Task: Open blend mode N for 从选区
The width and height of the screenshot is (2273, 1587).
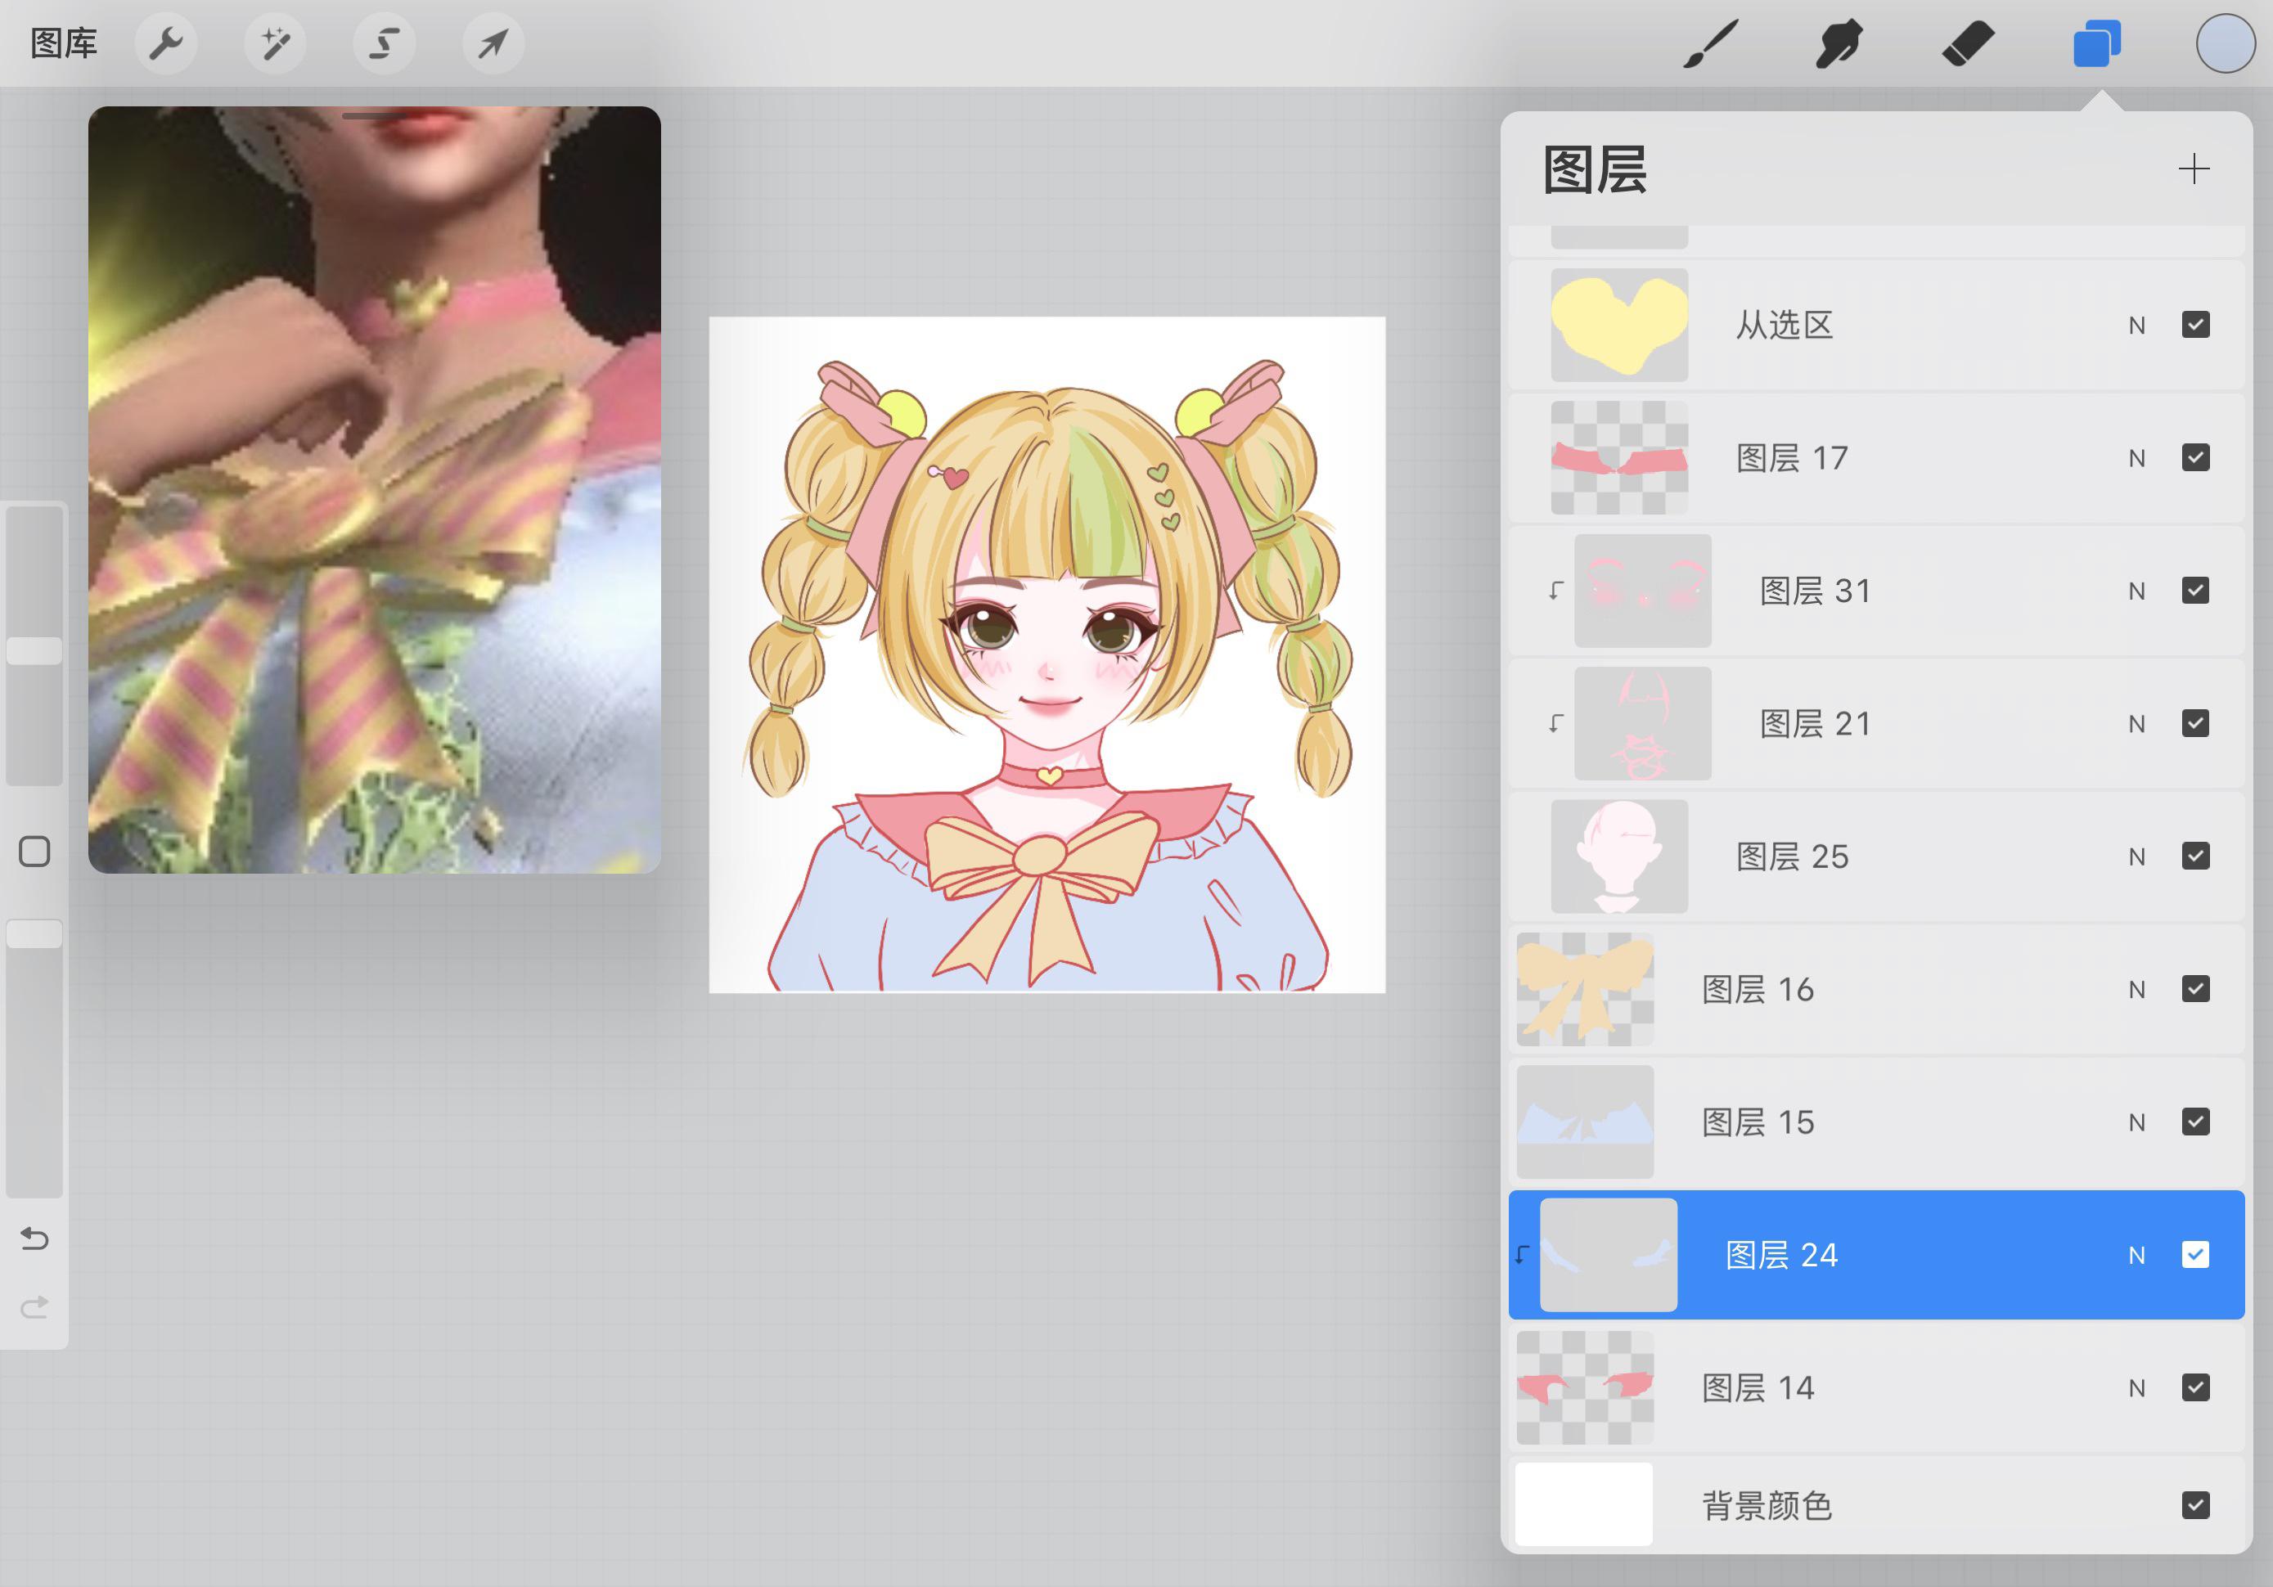Action: [2136, 326]
